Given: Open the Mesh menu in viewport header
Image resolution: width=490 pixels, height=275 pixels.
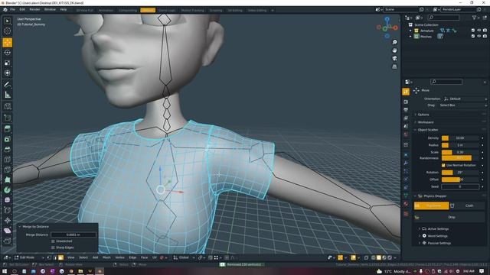Looking at the screenshot, I should click(106, 257).
